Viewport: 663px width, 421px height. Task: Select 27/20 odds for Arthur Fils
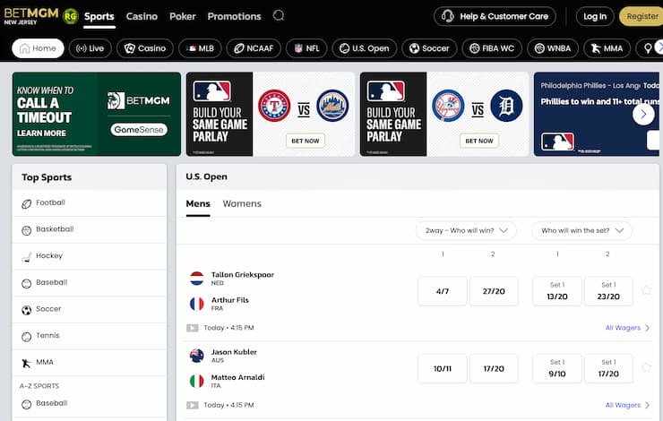tap(494, 291)
